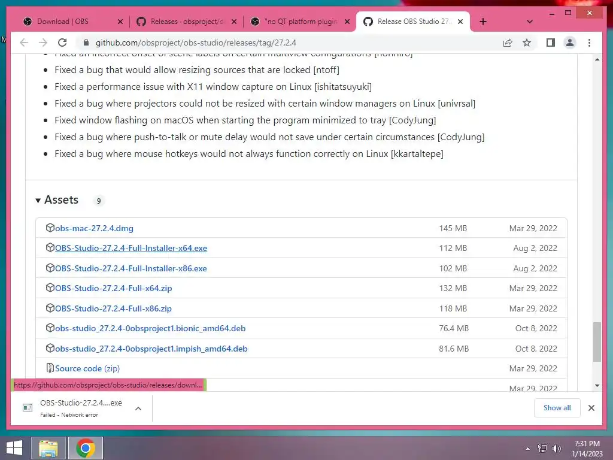This screenshot has width=613, height=460.
Task: Close the "no QT platform plugin" tab
Action: coord(347,22)
